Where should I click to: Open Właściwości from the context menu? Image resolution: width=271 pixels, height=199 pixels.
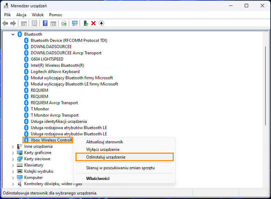point(124,179)
